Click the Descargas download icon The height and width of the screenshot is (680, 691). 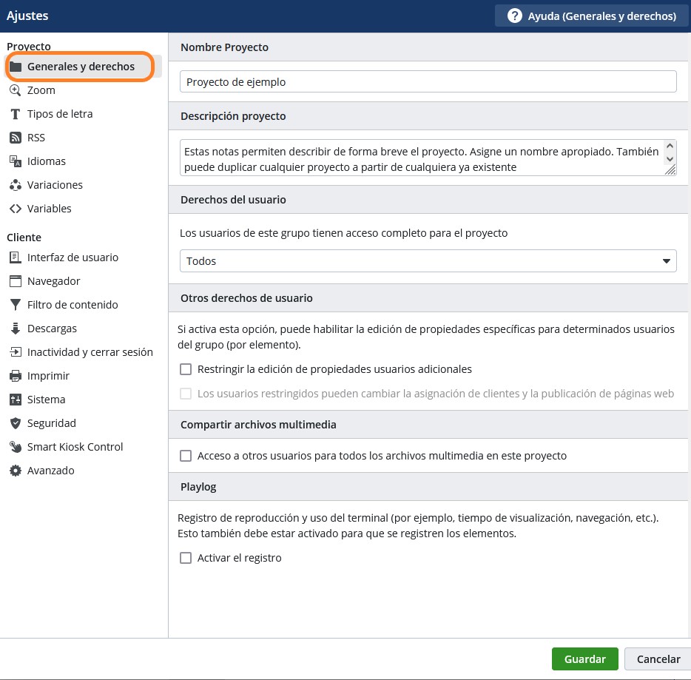click(x=15, y=329)
